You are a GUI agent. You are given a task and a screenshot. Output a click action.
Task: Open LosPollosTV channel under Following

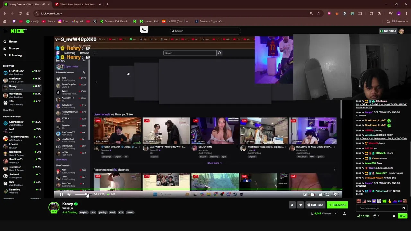22,73
